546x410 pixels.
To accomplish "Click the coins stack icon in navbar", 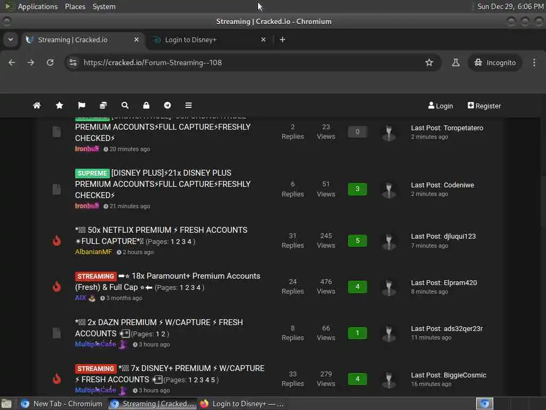I will pos(103,105).
